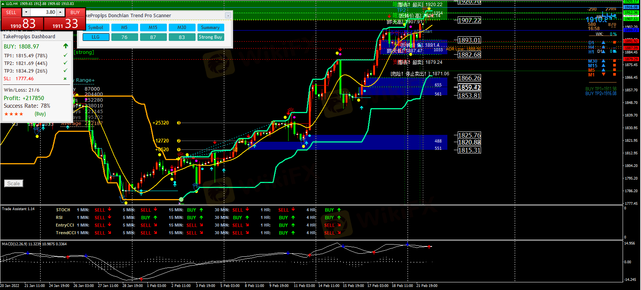This screenshot has width=641, height=290.
Task: Click the TP1 green checkmark
Action: click(65, 55)
